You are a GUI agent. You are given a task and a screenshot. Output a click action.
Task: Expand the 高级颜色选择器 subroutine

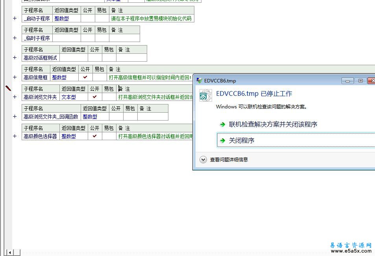point(15,136)
